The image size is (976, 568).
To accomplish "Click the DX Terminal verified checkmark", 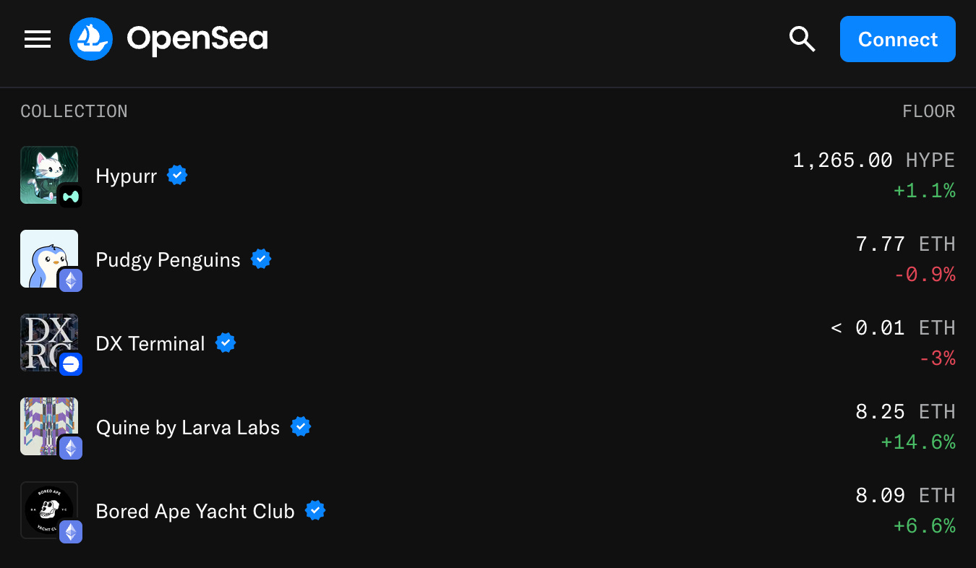I will click(x=226, y=343).
